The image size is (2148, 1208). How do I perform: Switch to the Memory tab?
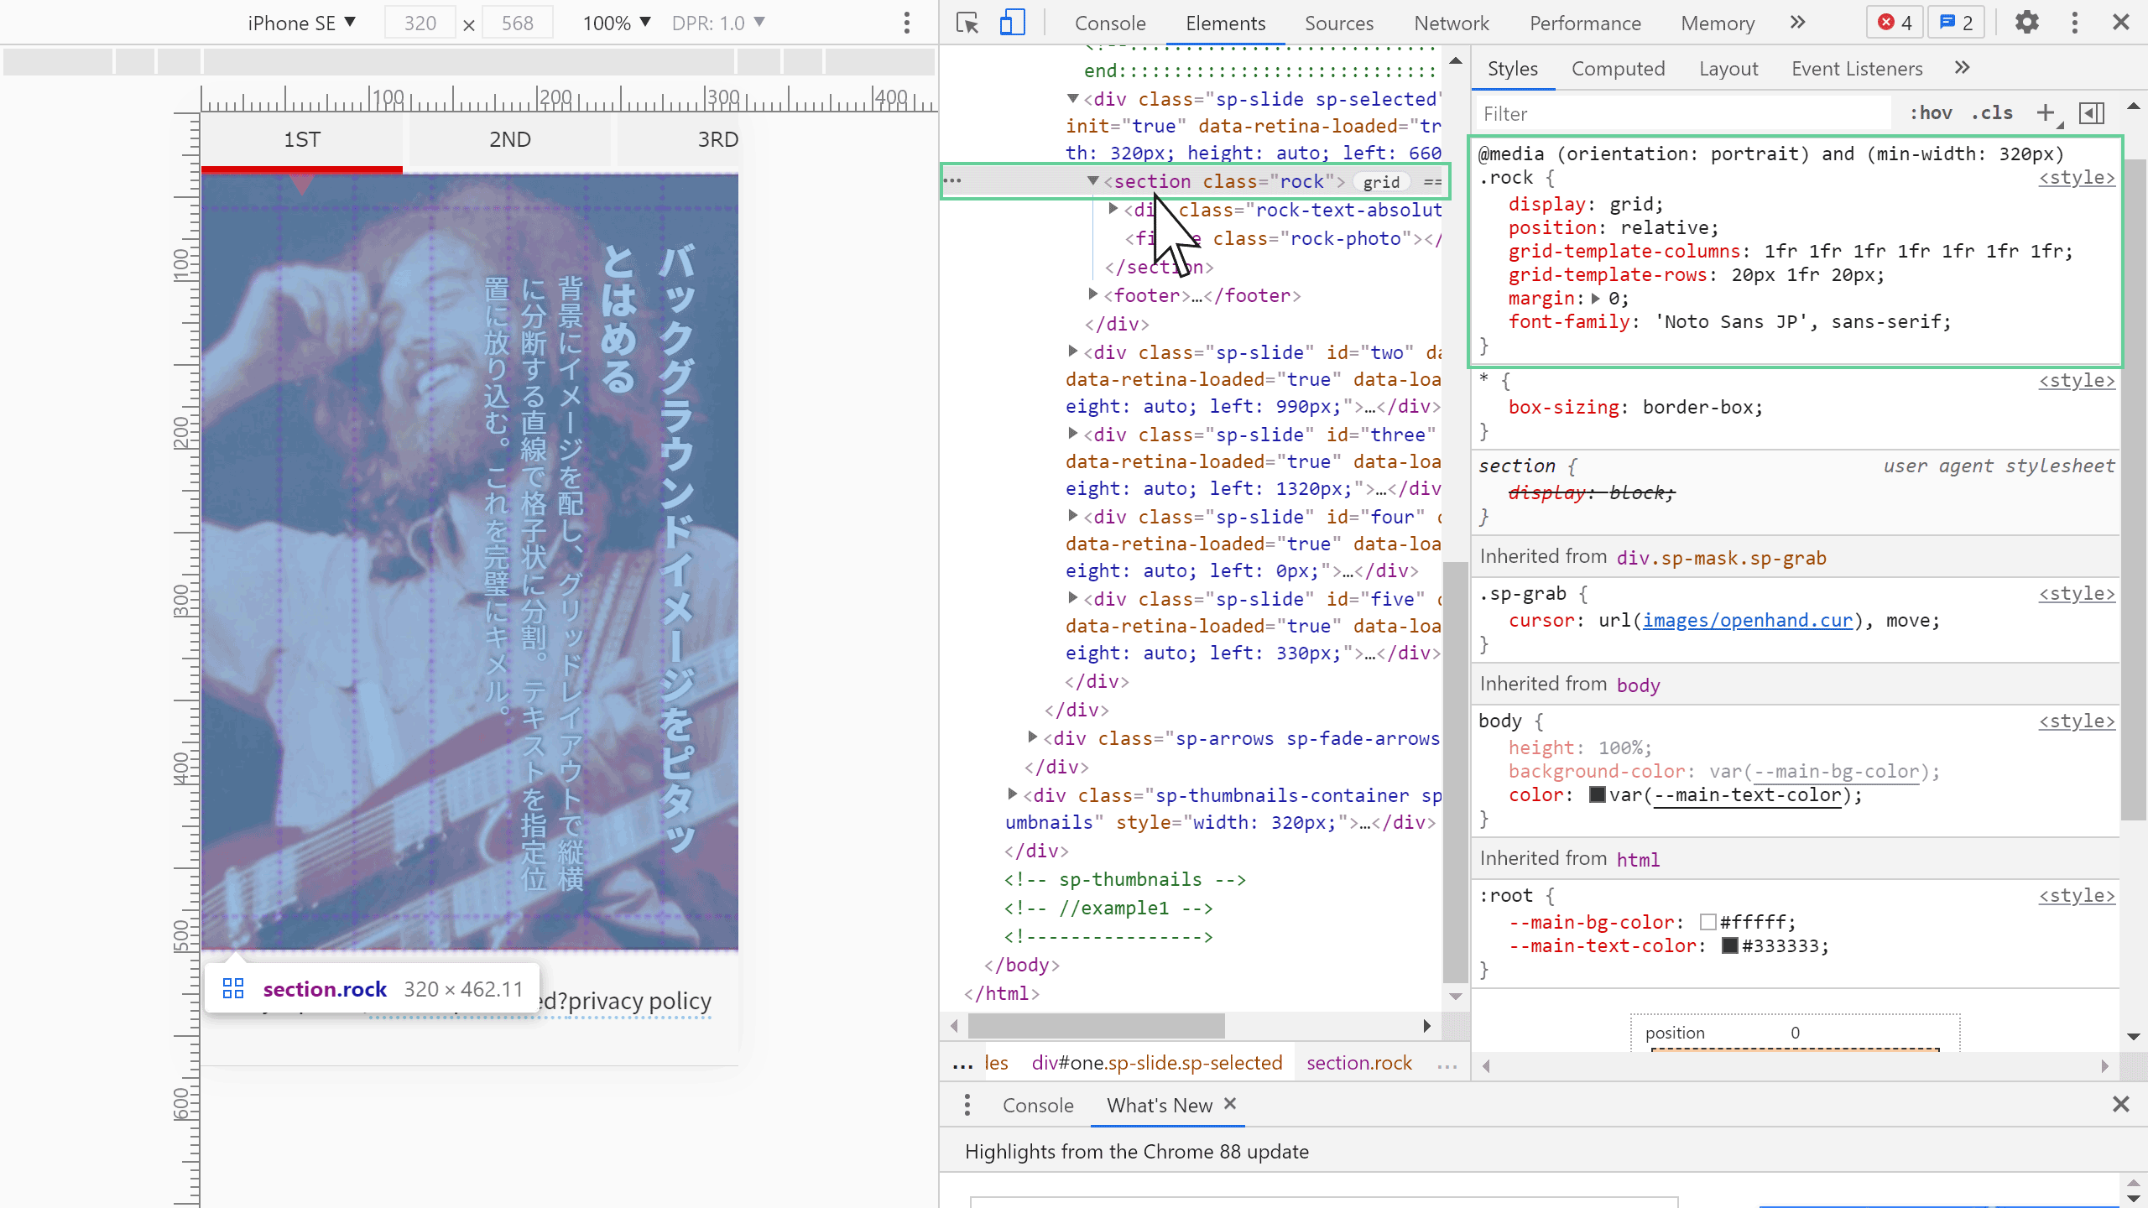point(1718,23)
